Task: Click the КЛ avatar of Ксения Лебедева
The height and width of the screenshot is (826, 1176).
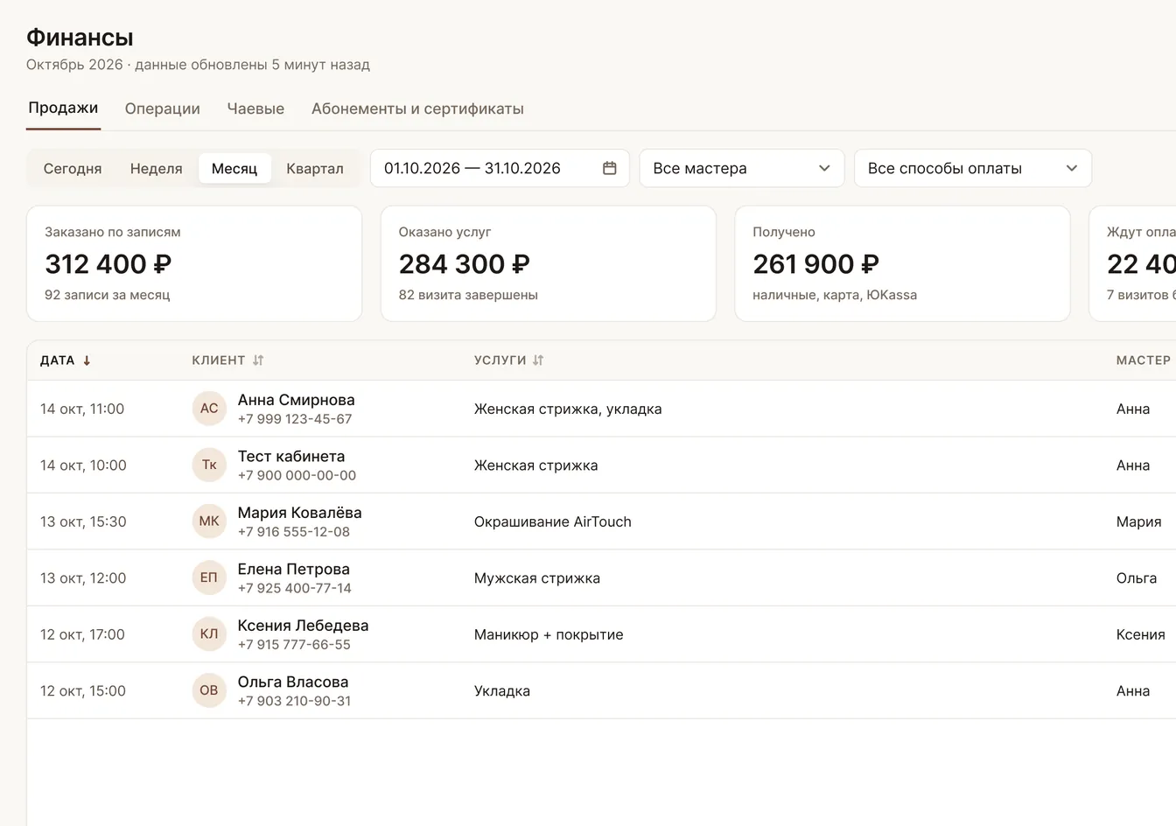Action: (209, 634)
